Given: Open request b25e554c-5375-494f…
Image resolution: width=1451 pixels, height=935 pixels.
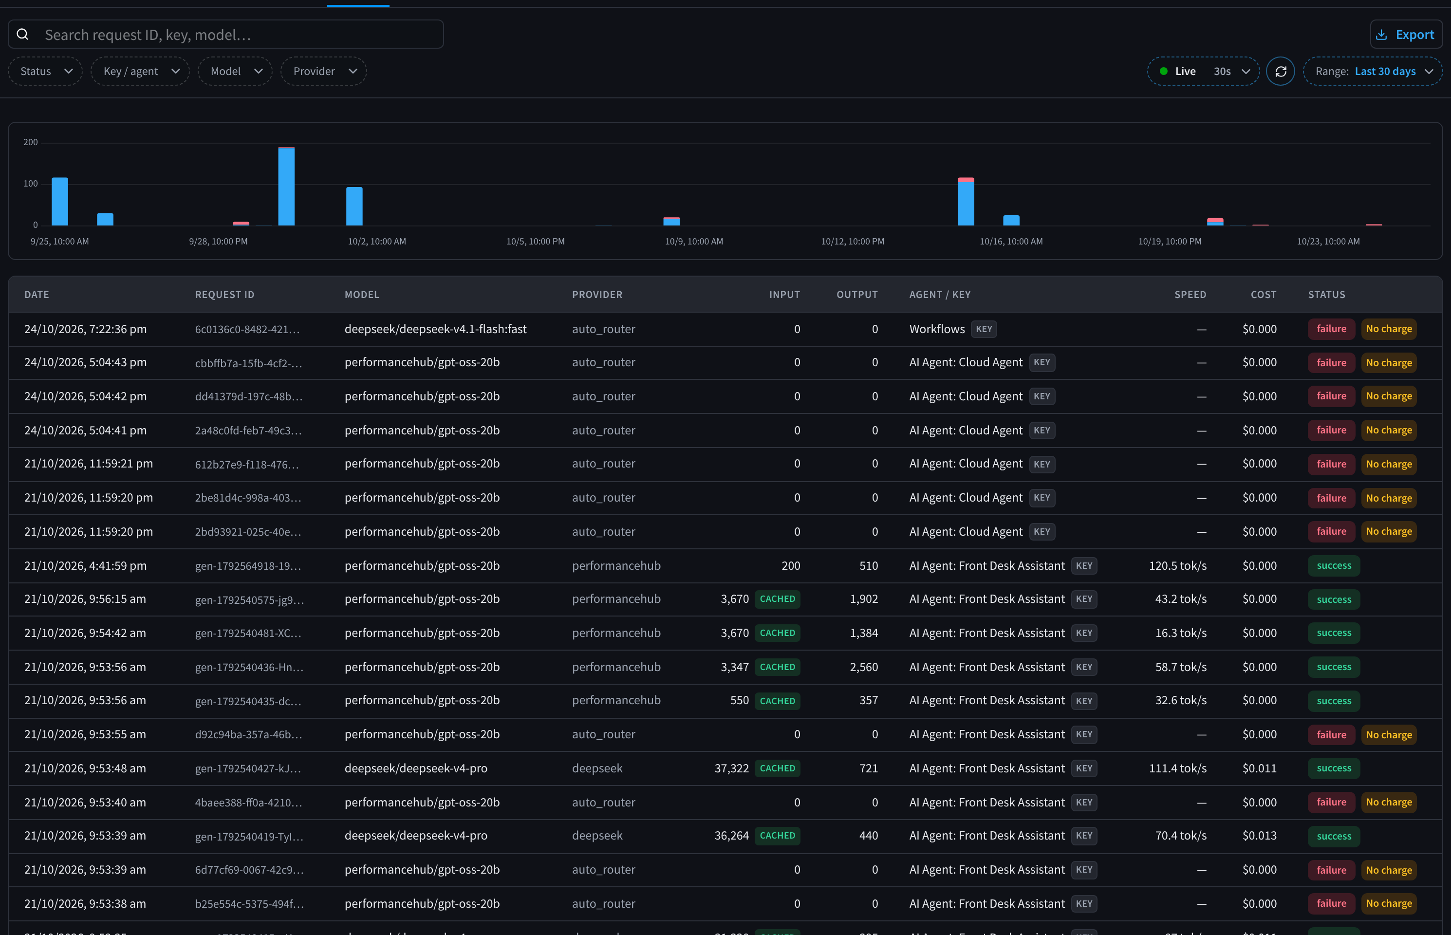Looking at the screenshot, I should tap(249, 904).
